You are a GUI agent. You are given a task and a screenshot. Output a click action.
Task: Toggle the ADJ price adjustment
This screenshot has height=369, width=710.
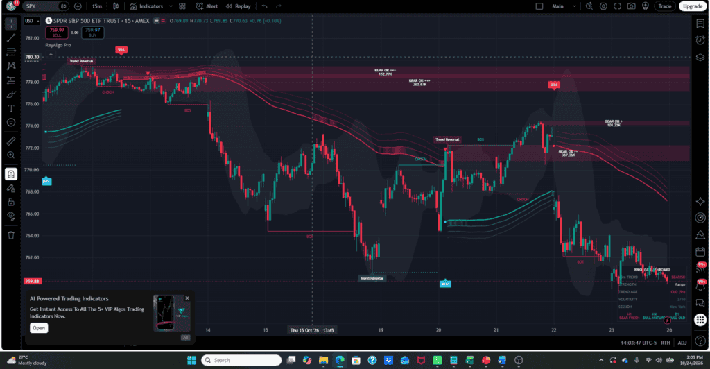tap(682, 343)
